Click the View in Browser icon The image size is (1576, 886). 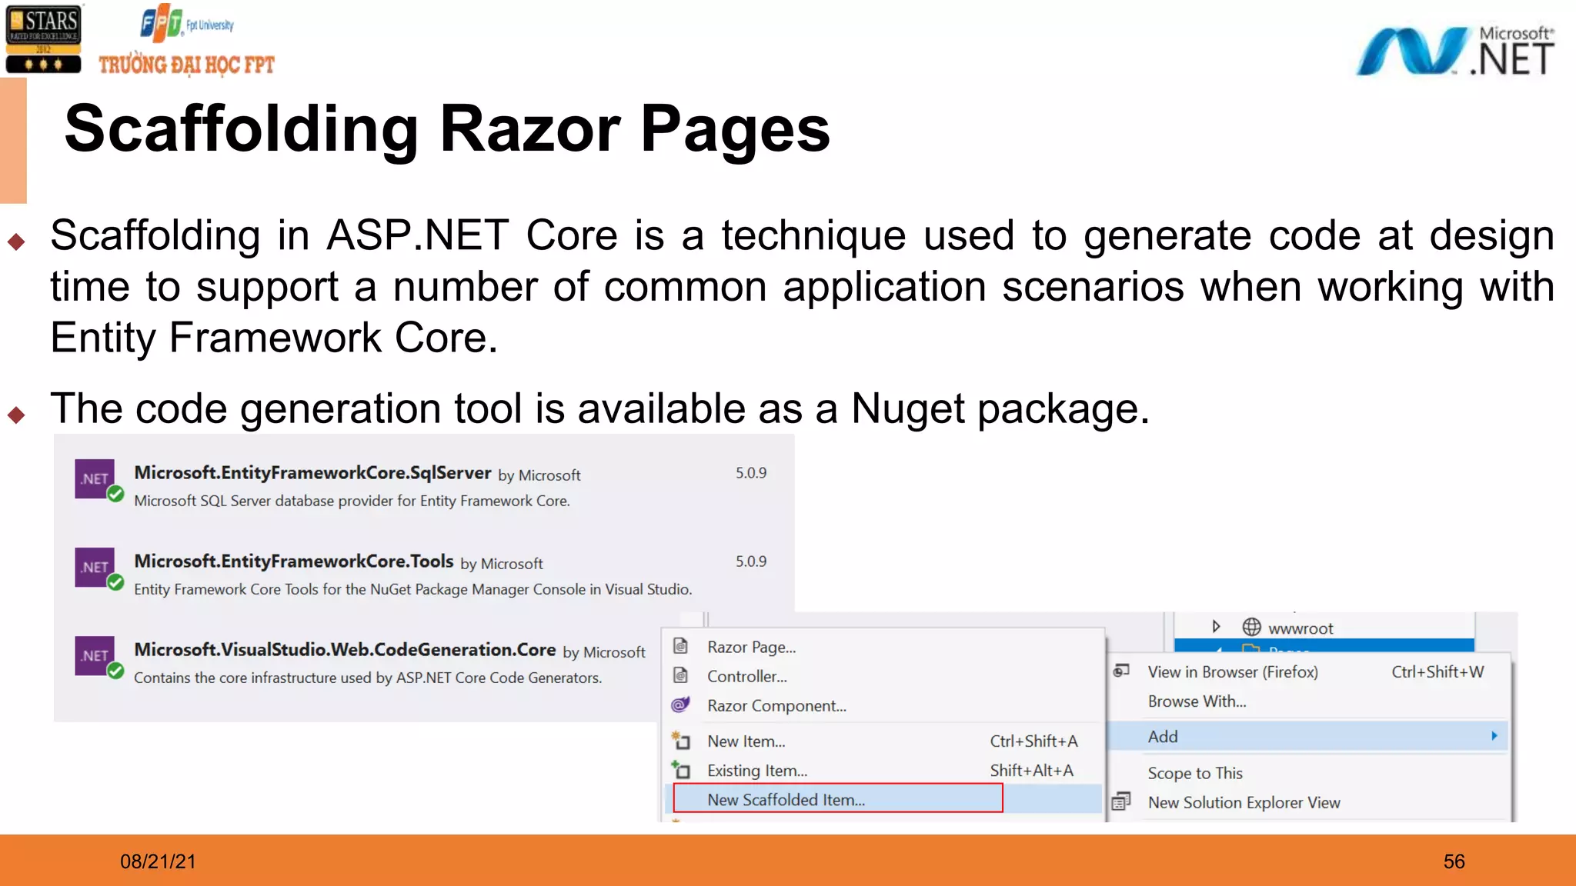[1122, 671]
